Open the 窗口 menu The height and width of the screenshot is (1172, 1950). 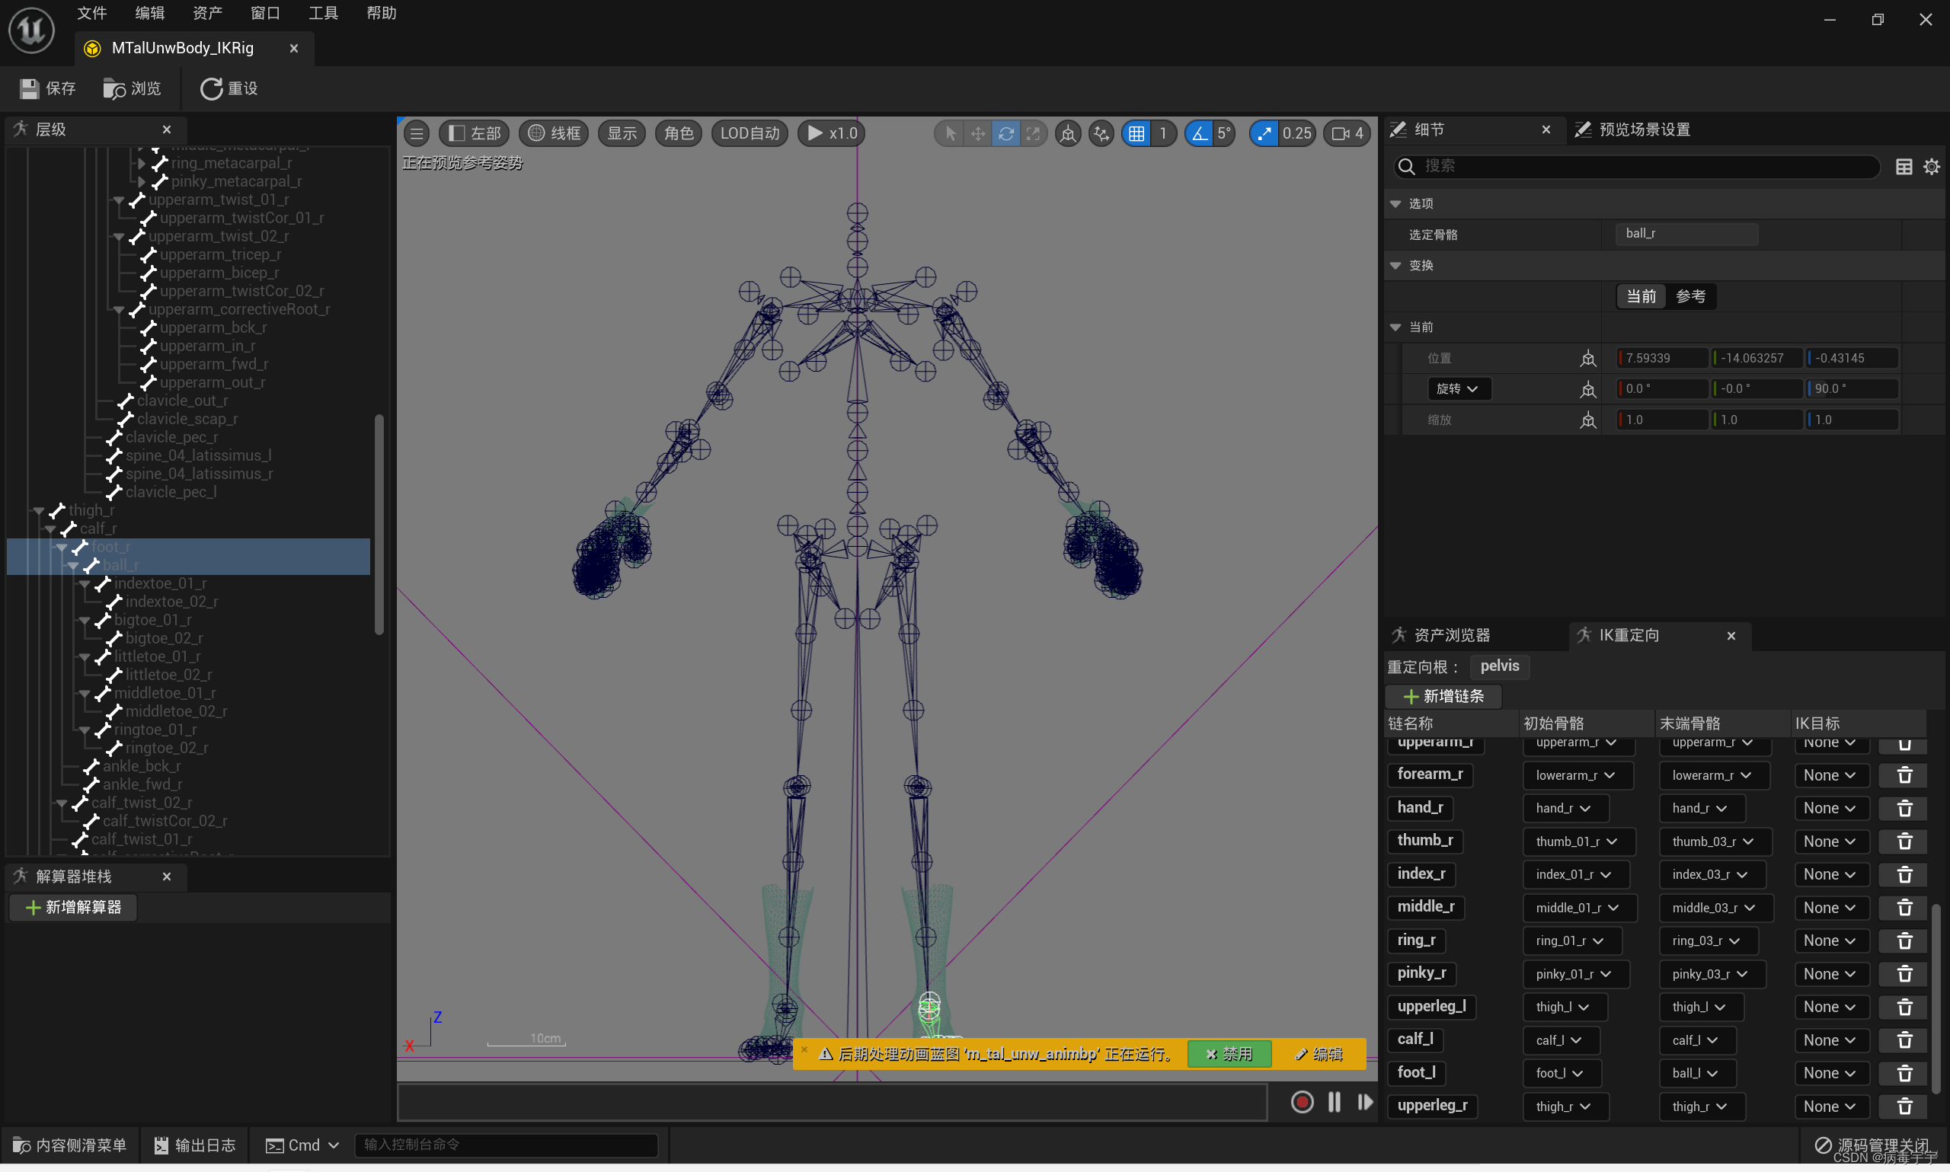pyautogui.click(x=264, y=14)
